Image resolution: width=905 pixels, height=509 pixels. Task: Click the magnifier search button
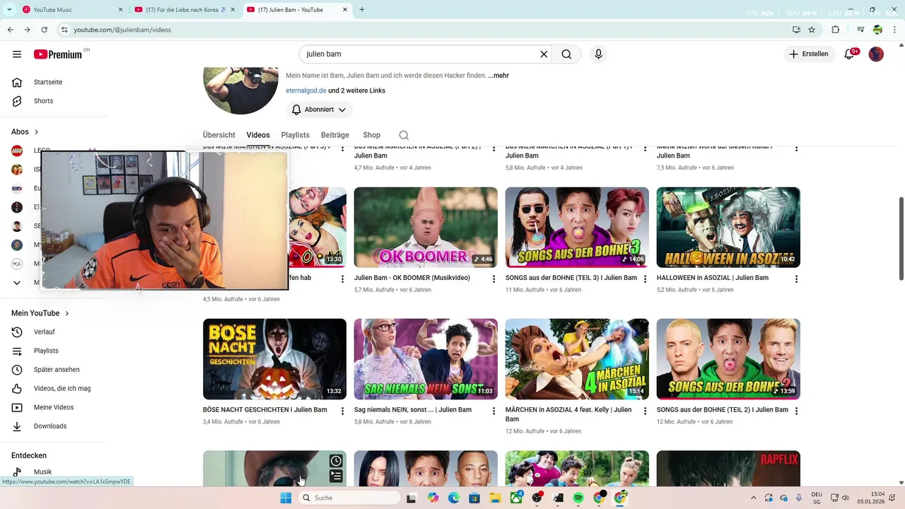566,54
